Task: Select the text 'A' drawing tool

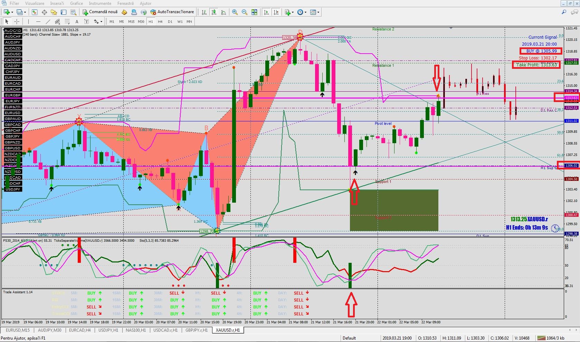Action: tap(77, 21)
